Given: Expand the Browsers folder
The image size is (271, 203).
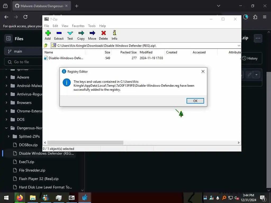Looking at the screenshot, I should point(6,103).
